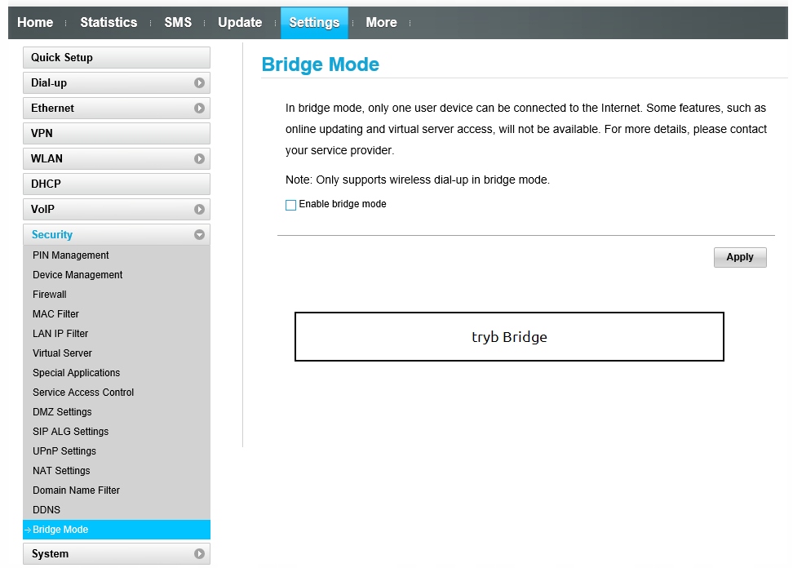793x568 pixels.
Task: Expand the Ethernet section arrow icon
Action: click(x=199, y=109)
